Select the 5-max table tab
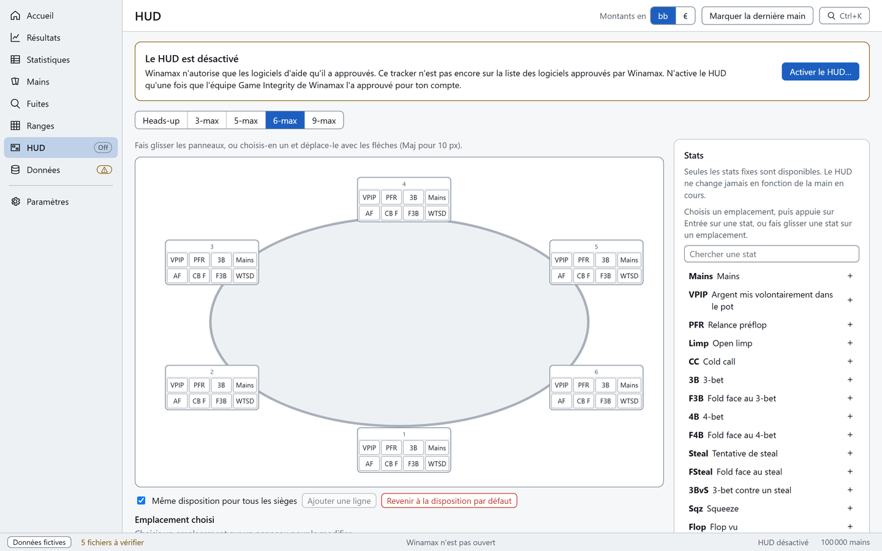 click(x=246, y=121)
